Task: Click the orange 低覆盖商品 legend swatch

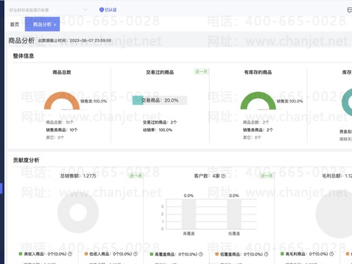Action: [217, 254]
